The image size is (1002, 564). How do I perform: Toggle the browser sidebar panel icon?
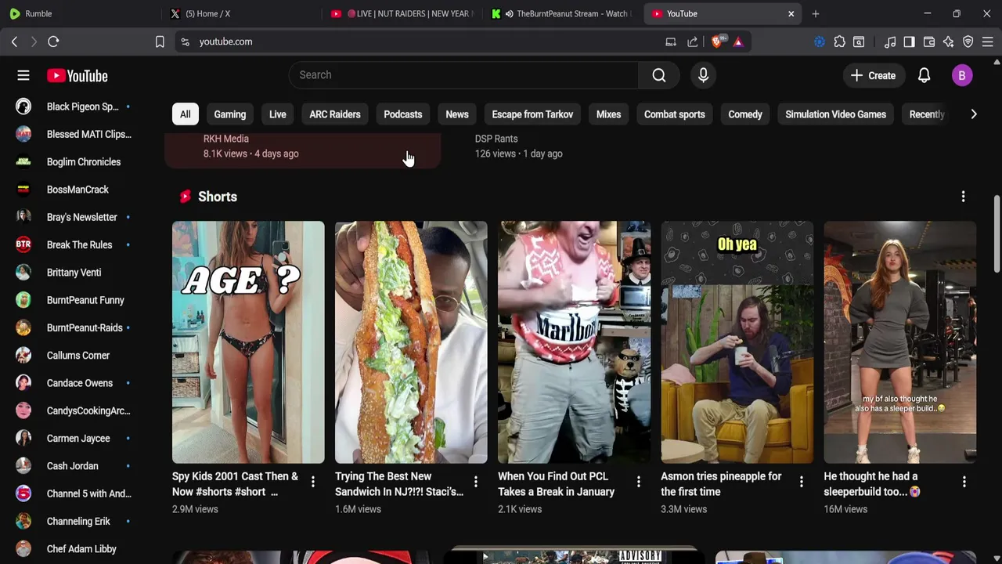pyautogui.click(x=909, y=42)
